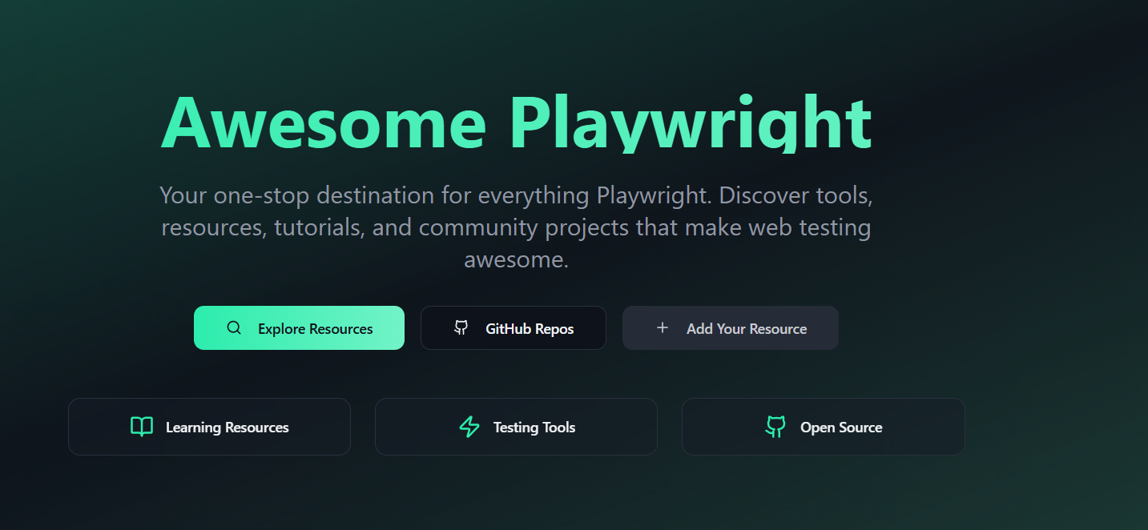Viewport: 1148px width, 530px height.
Task: Click the Add Your Resource button
Action: [x=730, y=327]
